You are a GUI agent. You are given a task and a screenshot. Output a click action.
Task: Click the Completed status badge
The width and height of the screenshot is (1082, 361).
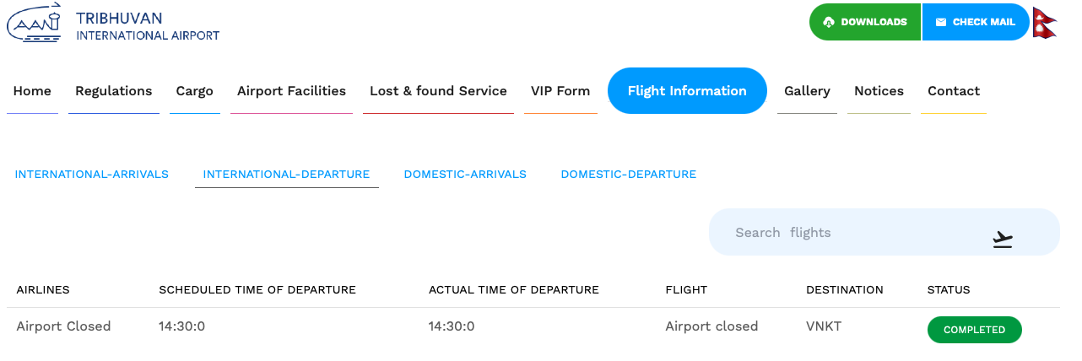click(975, 330)
